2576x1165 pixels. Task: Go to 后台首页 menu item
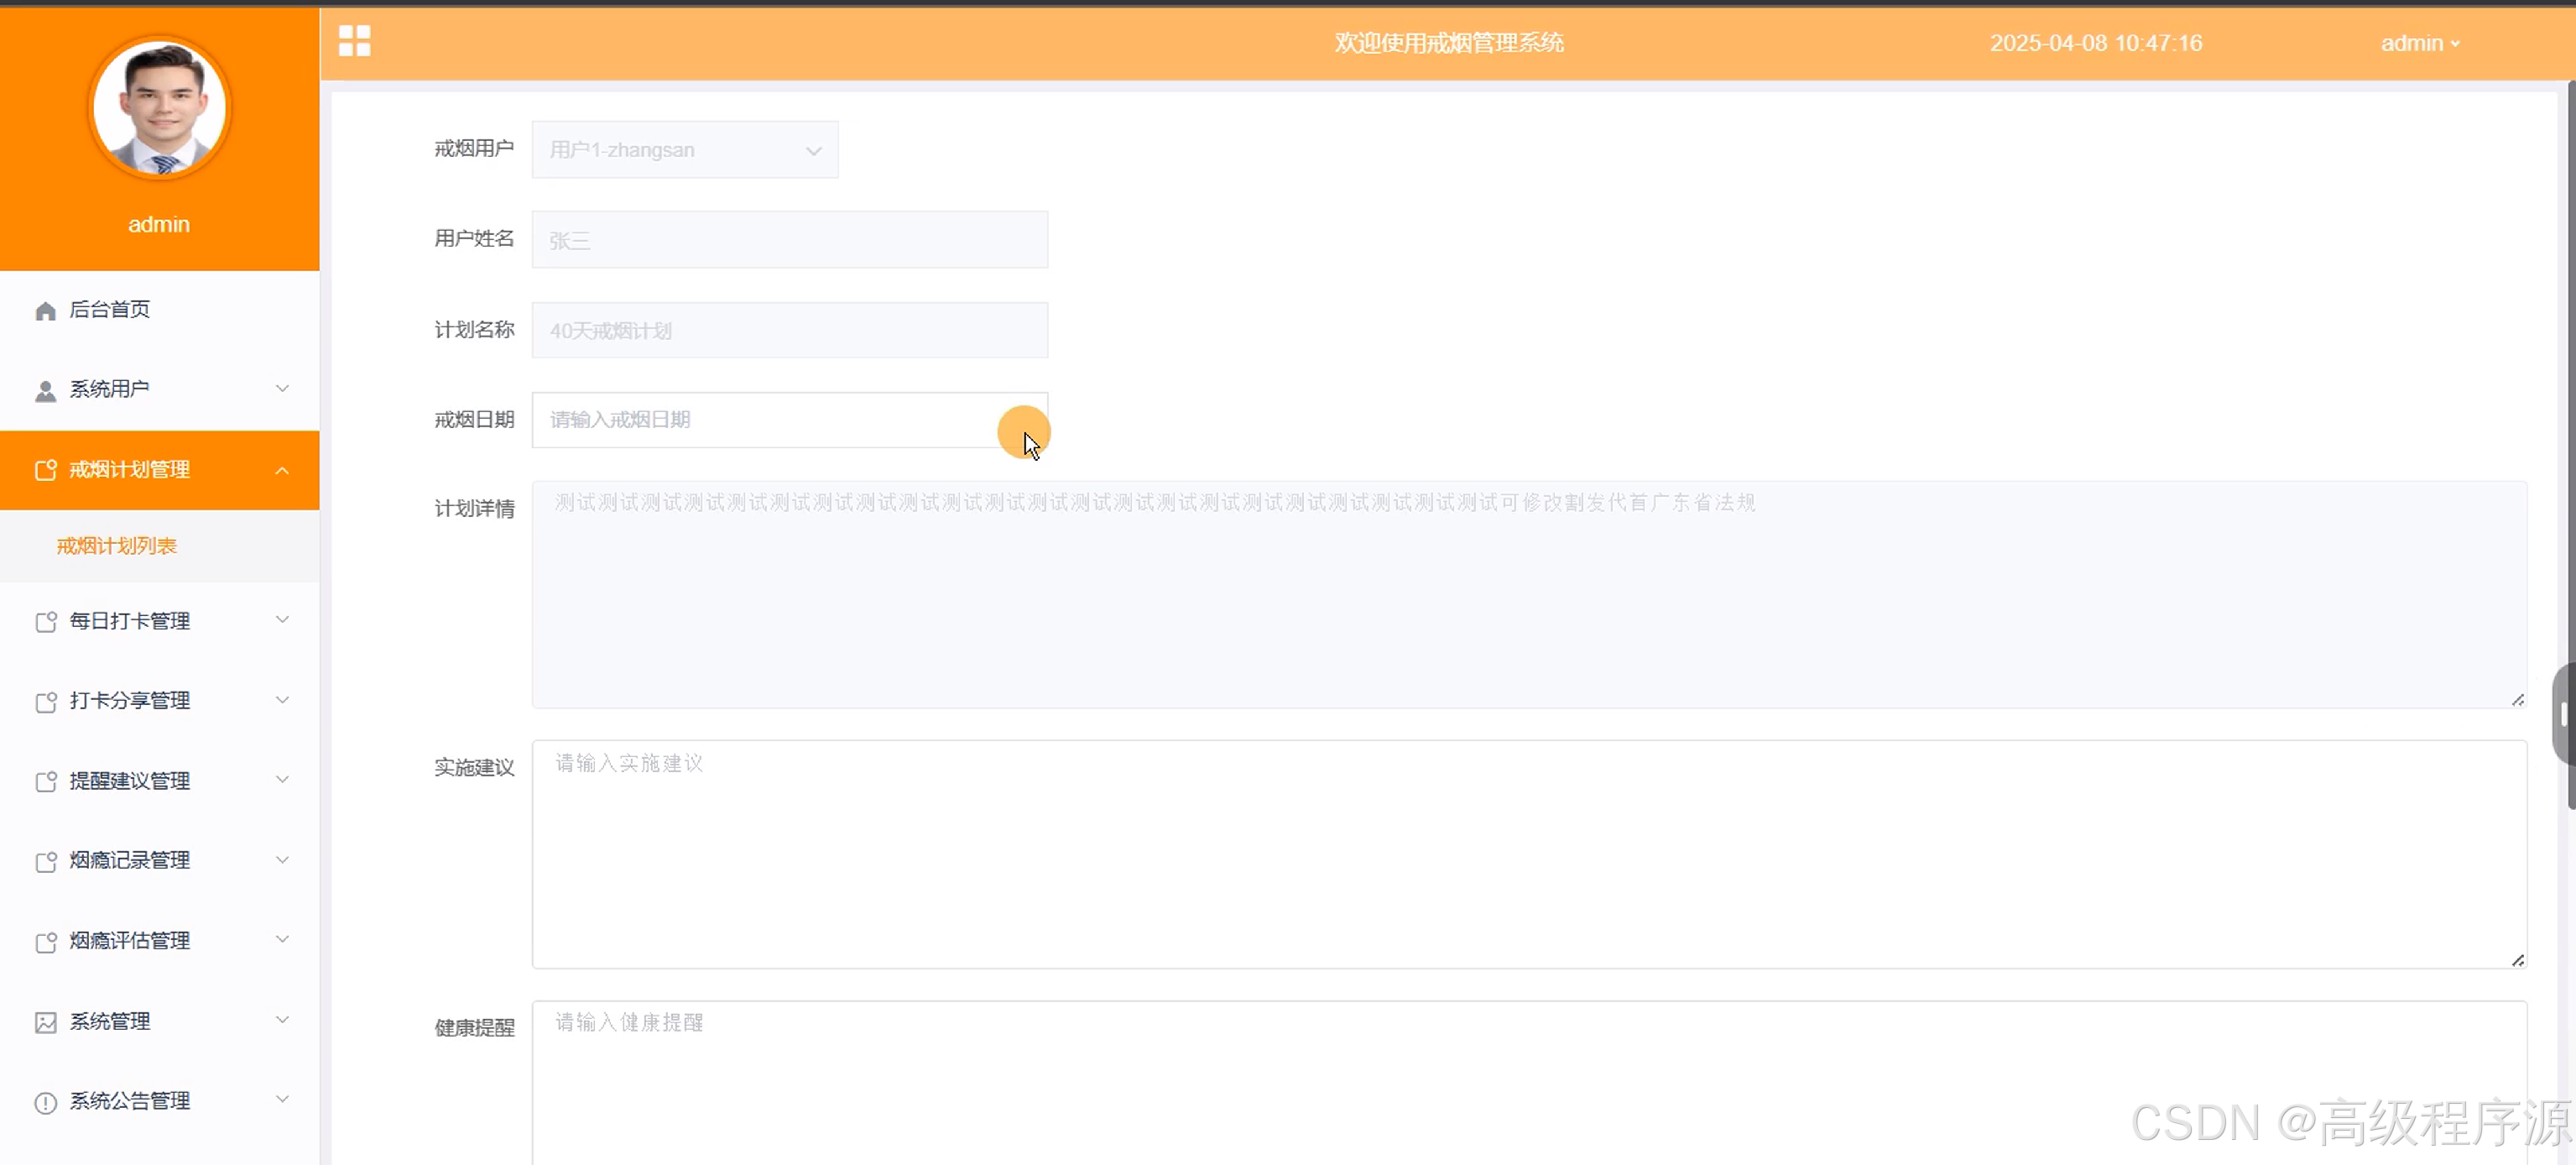110,310
